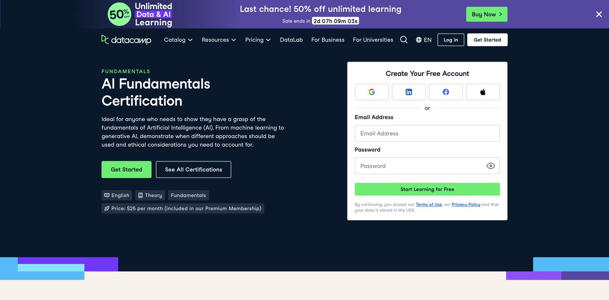
Task: Toggle password visibility eye icon
Action: [x=491, y=166]
